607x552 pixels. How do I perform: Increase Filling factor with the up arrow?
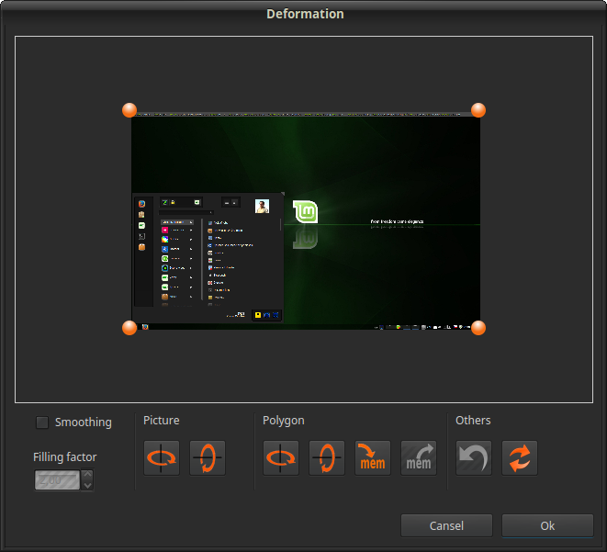[88, 475]
